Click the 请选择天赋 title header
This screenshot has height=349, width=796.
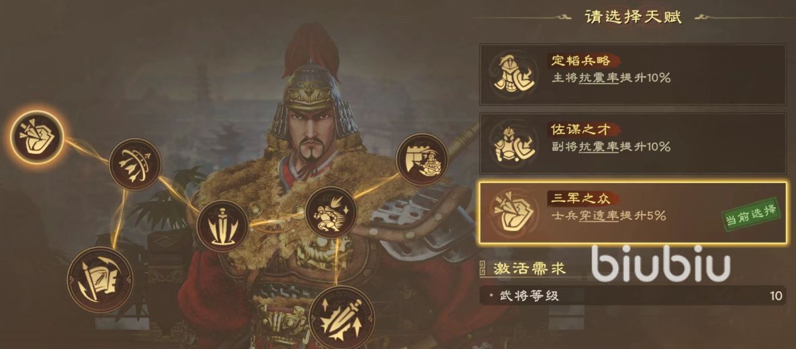[x=634, y=17]
